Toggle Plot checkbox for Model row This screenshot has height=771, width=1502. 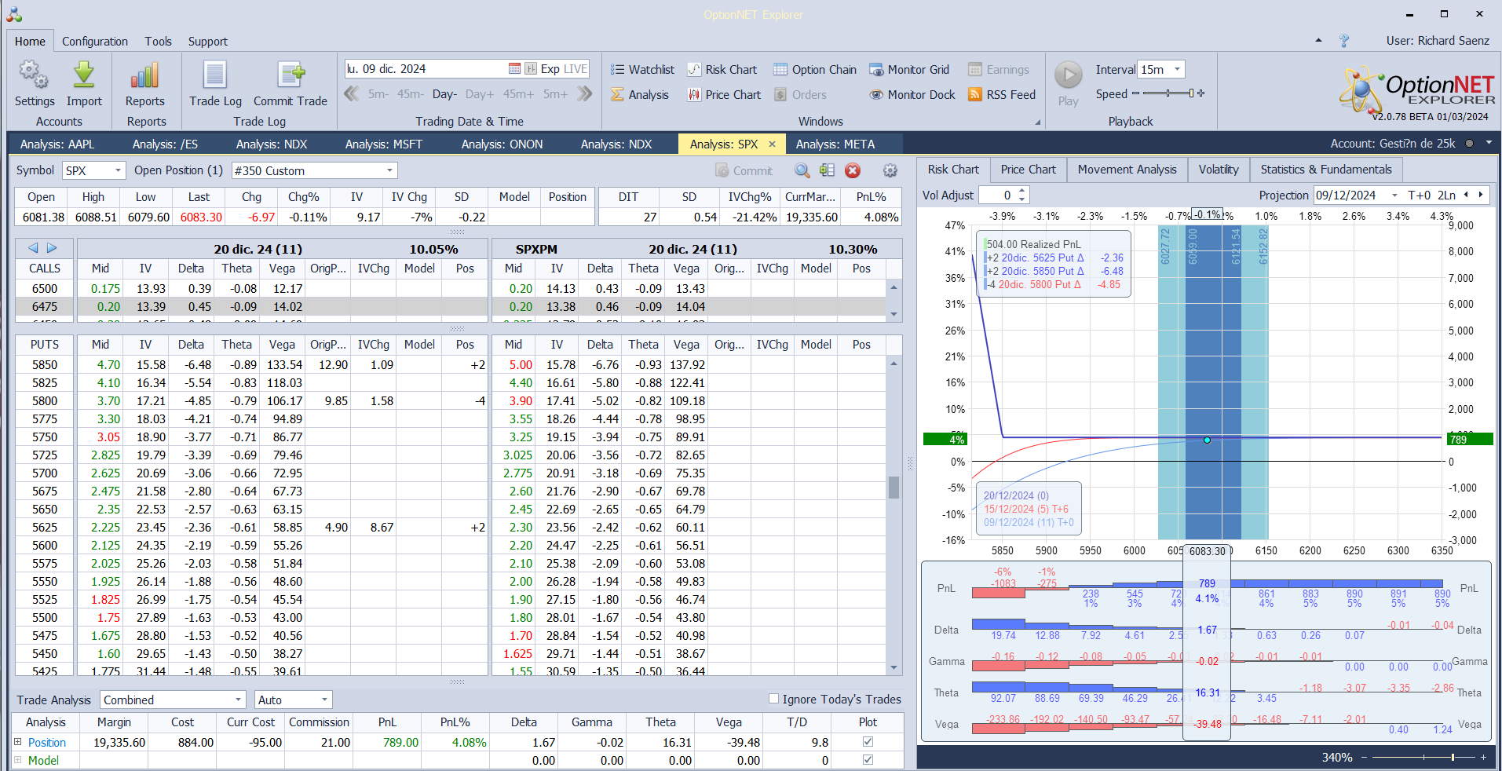[x=868, y=760]
